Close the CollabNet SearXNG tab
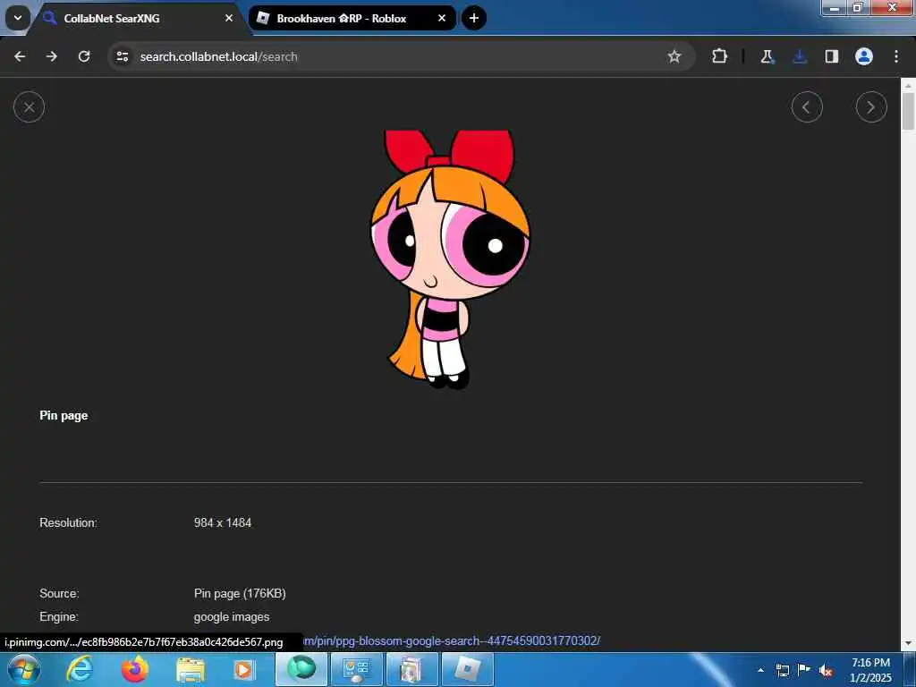This screenshot has height=687, width=916. [229, 19]
